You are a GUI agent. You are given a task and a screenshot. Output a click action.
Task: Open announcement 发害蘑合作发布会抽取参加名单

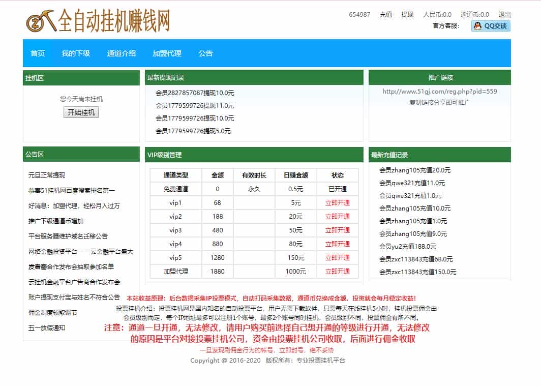pyautogui.click(x=71, y=266)
